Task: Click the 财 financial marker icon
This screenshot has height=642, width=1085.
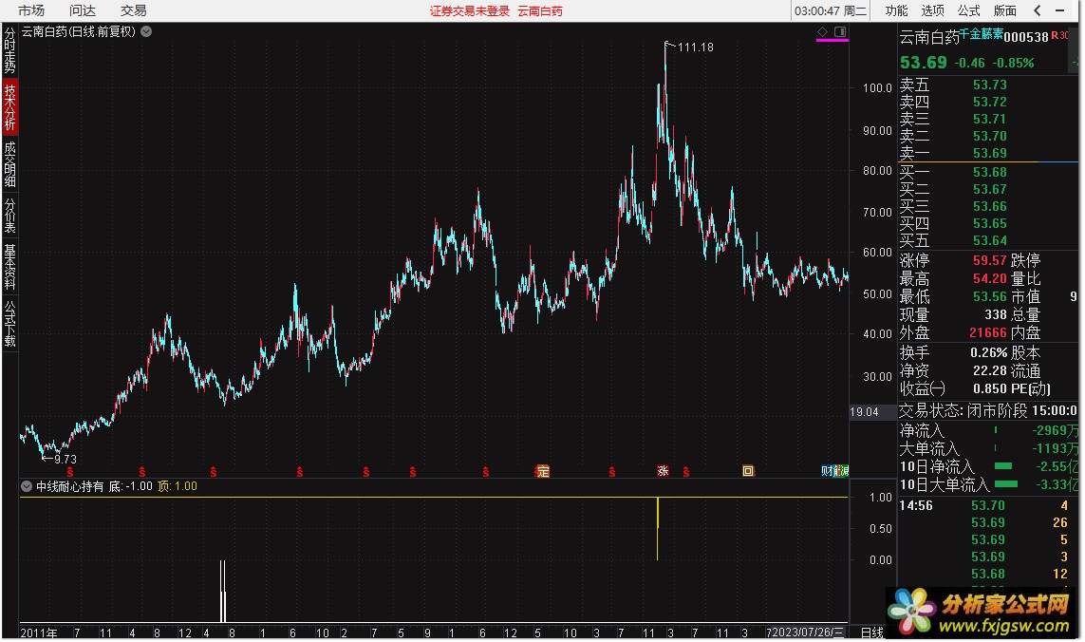Action: 826,471
